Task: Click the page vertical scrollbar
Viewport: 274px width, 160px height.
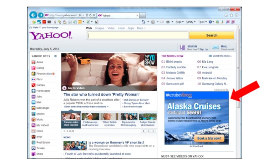Action: pyautogui.click(x=238, y=68)
